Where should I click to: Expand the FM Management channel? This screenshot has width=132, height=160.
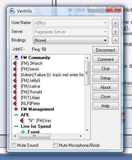[16, 109]
